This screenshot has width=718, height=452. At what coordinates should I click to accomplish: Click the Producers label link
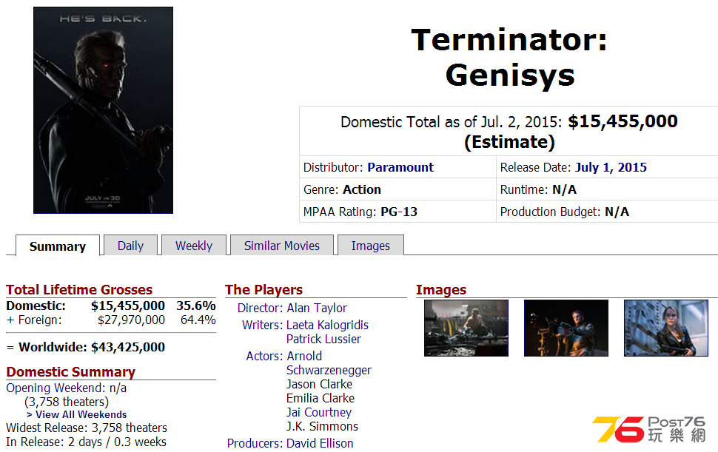255,443
